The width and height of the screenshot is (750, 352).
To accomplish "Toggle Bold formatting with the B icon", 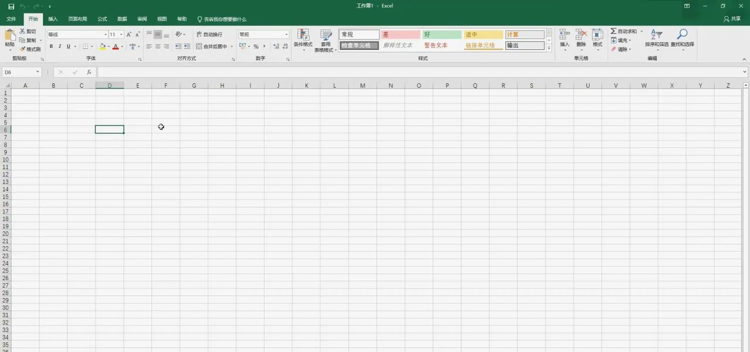I will tap(51, 46).
